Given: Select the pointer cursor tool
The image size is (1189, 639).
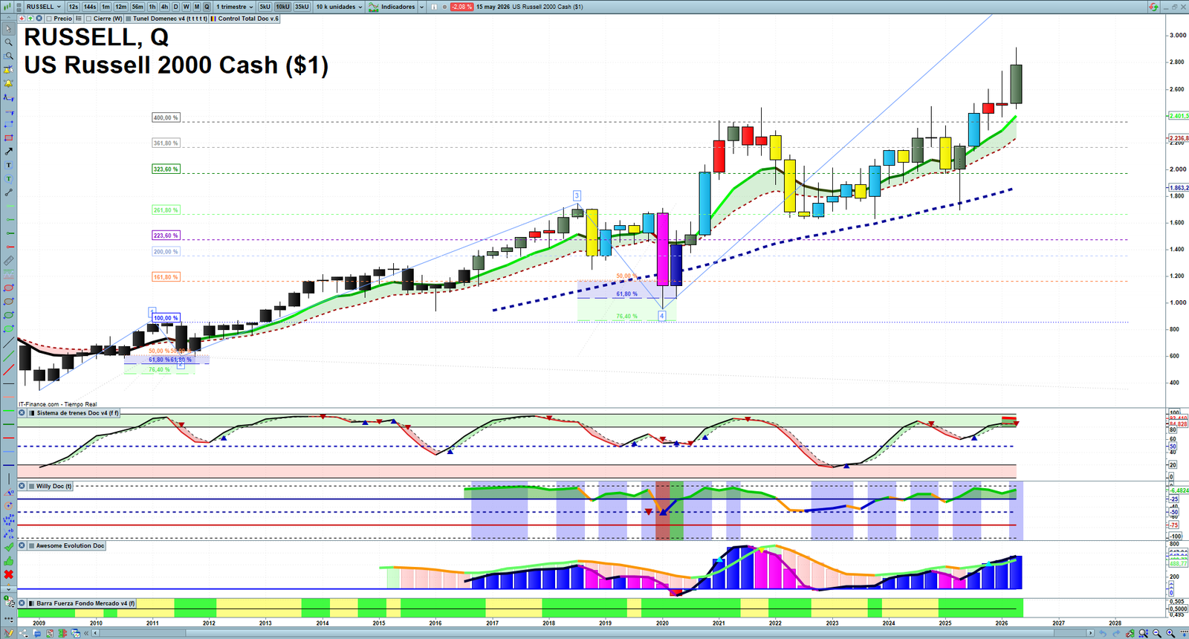Looking at the screenshot, I should tap(8, 29).
